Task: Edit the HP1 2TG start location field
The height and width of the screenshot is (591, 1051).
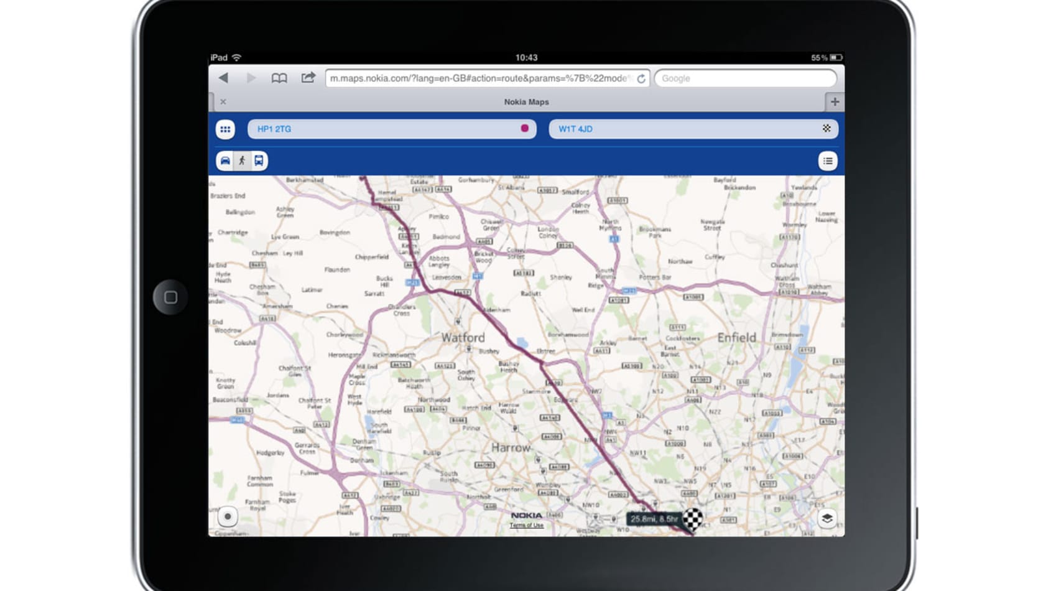Action: tap(392, 129)
